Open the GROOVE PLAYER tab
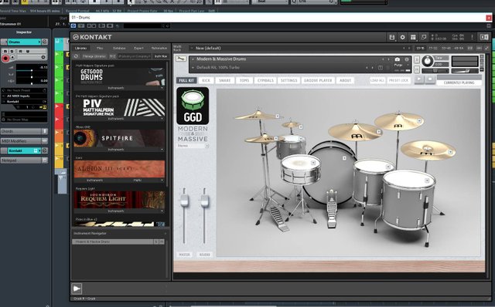495x307 pixels. (318, 81)
